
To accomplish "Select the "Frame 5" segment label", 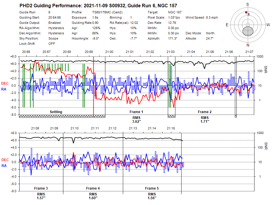I will (152, 188).
